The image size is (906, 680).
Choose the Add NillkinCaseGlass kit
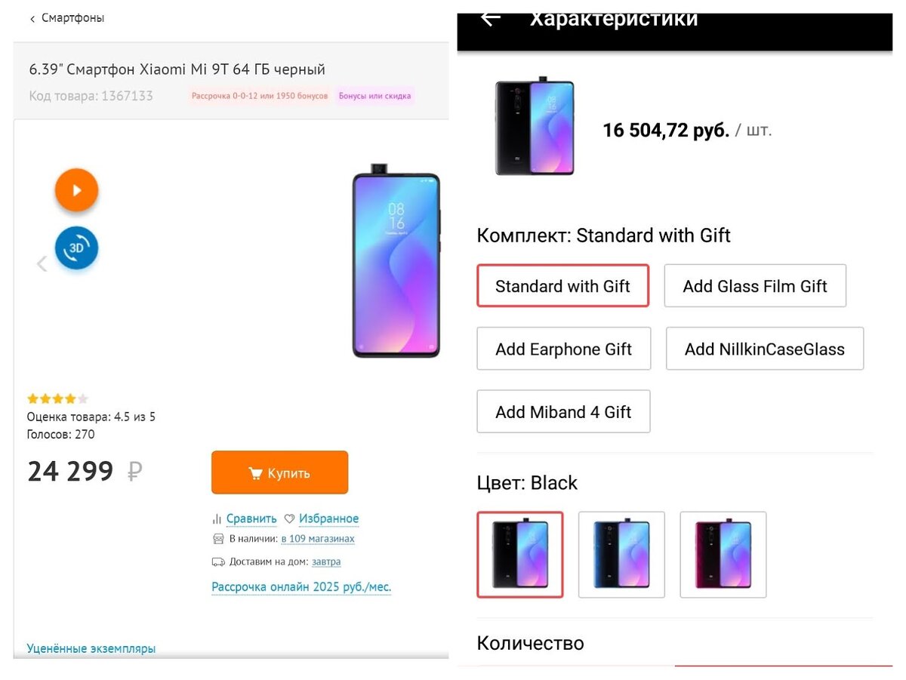764,348
